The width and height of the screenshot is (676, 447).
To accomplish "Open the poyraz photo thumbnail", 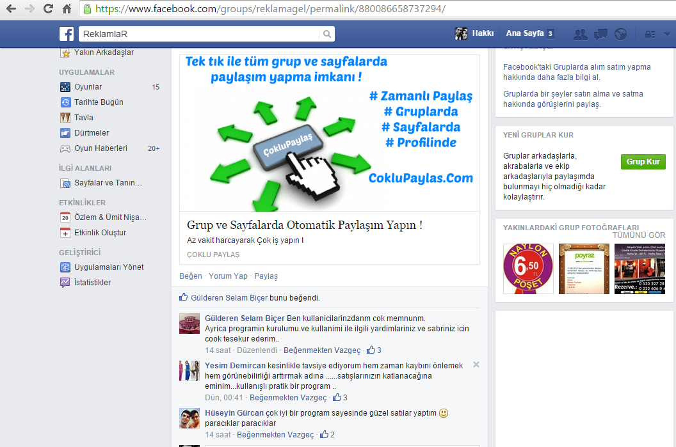I will point(584,269).
